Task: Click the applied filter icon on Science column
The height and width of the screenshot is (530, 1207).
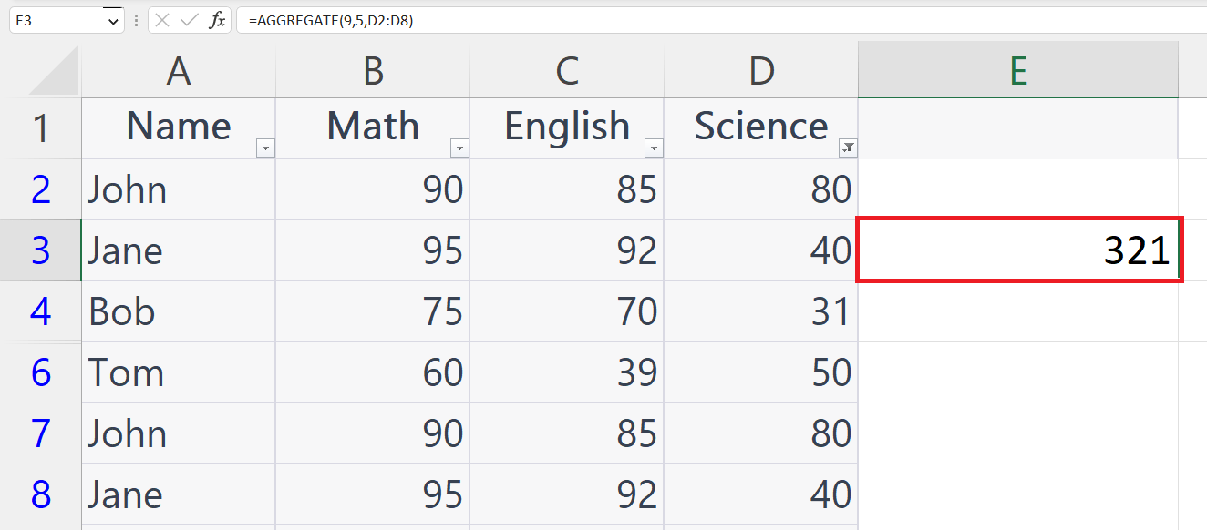Action: [x=847, y=147]
